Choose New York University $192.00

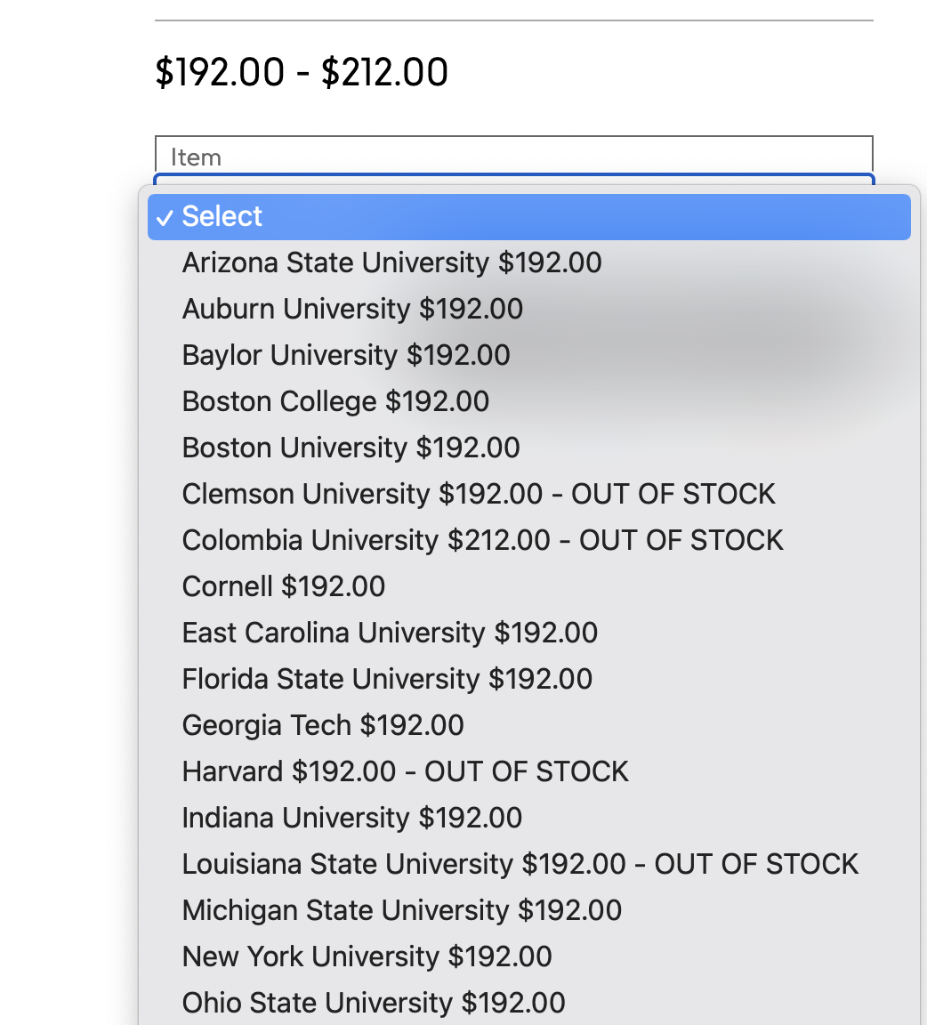click(x=528, y=957)
